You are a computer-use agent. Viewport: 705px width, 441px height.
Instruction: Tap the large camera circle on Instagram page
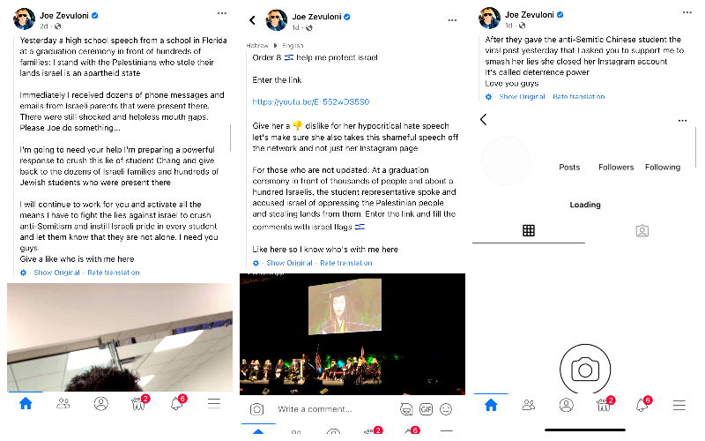pyautogui.click(x=585, y=370)
